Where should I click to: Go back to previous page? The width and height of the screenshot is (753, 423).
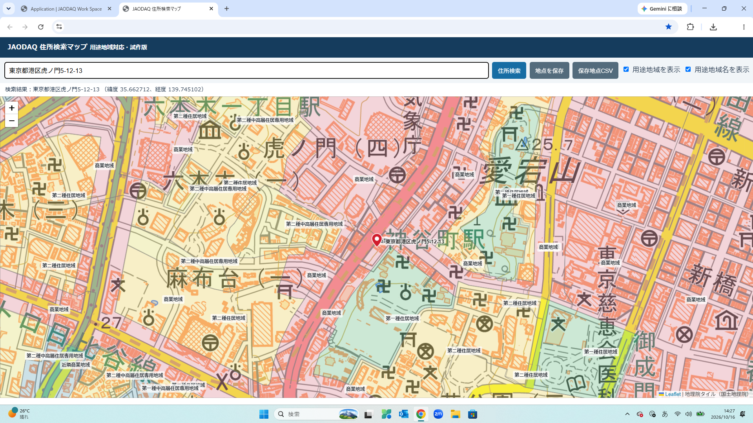pyautogui.click(x=10, y=27)
